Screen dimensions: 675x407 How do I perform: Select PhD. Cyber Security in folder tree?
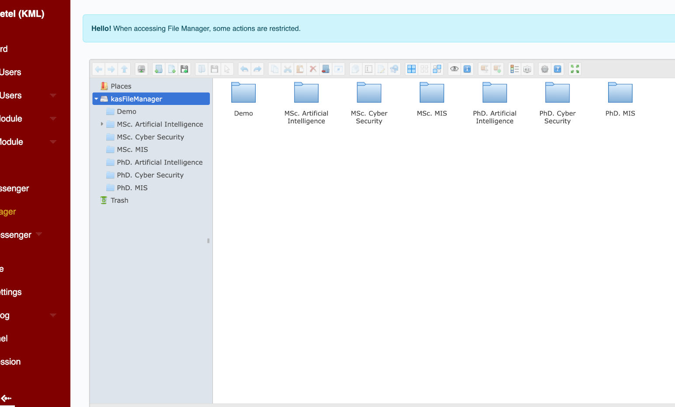(x=150, y=175)
